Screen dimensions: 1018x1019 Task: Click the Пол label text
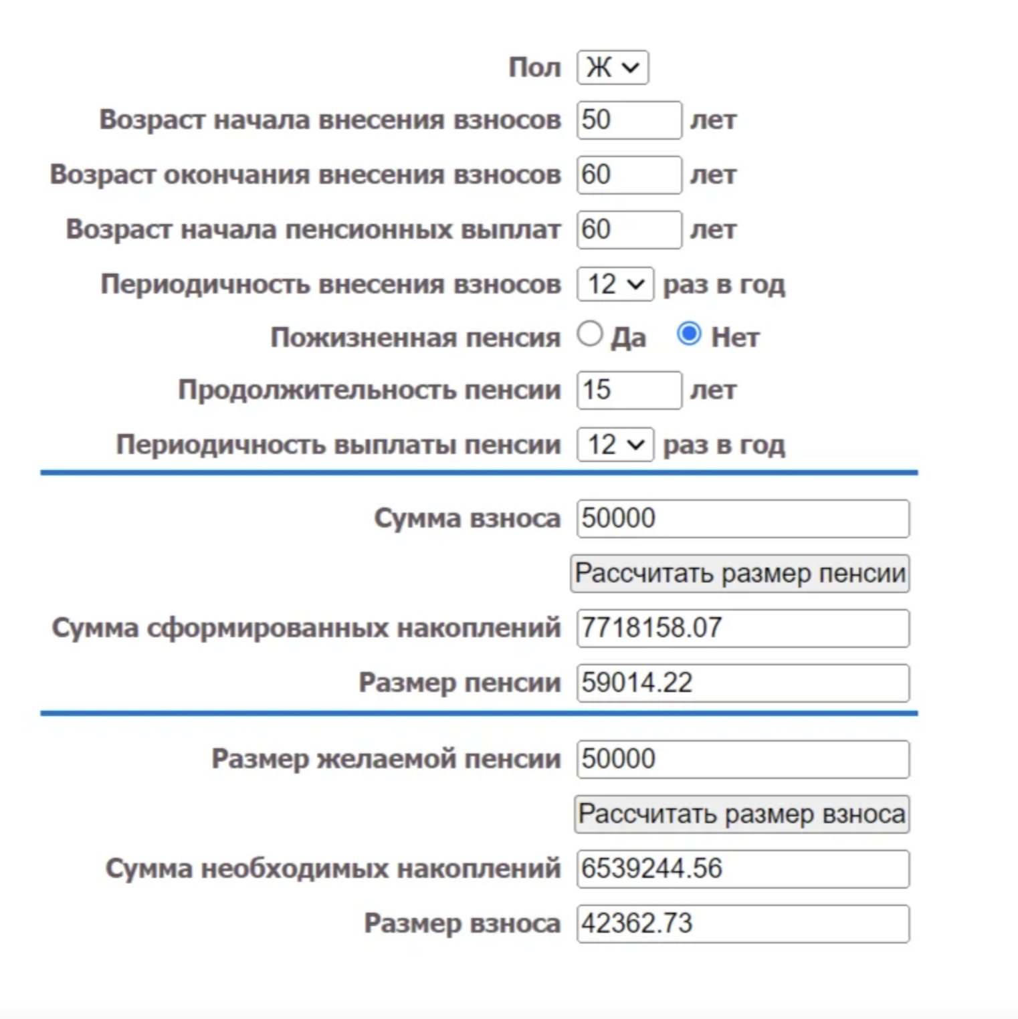(x=533, y=67)
